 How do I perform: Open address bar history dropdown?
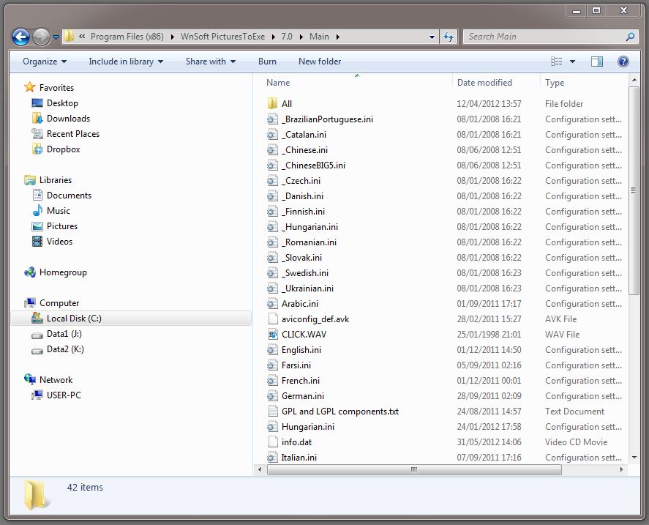coord(432,37)
